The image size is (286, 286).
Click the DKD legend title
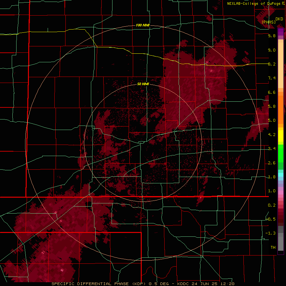click(x=279, y=19)
